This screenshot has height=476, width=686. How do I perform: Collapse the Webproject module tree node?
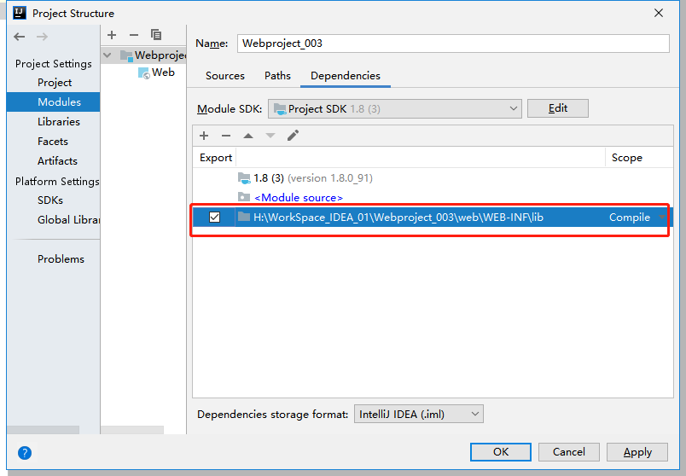(x=108, y=55)
